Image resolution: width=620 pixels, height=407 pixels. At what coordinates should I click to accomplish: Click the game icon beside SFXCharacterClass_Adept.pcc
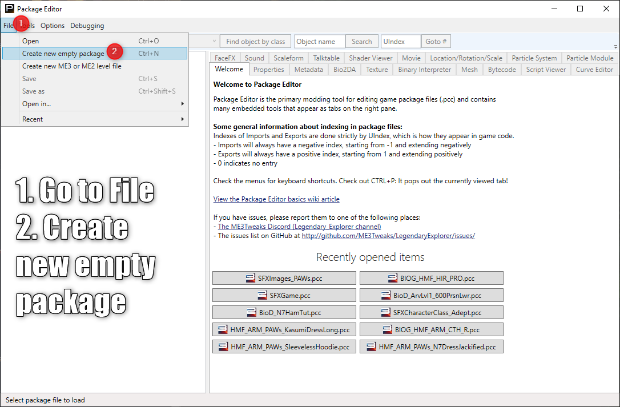click(386, 312)
